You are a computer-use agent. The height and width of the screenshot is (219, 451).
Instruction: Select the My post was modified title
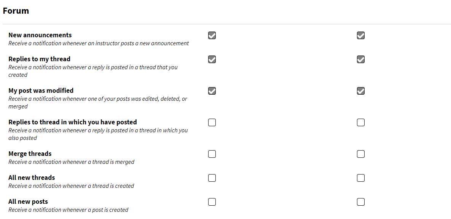click(x=41, y=90)
